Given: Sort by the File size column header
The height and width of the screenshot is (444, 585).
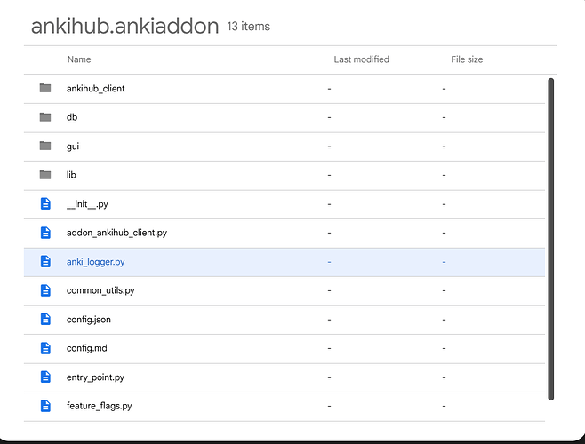Looking at the screenshot, I should pos(467,59).
